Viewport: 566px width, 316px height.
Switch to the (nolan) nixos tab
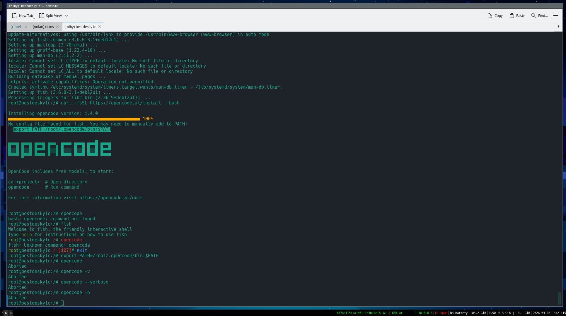(43, 27)
